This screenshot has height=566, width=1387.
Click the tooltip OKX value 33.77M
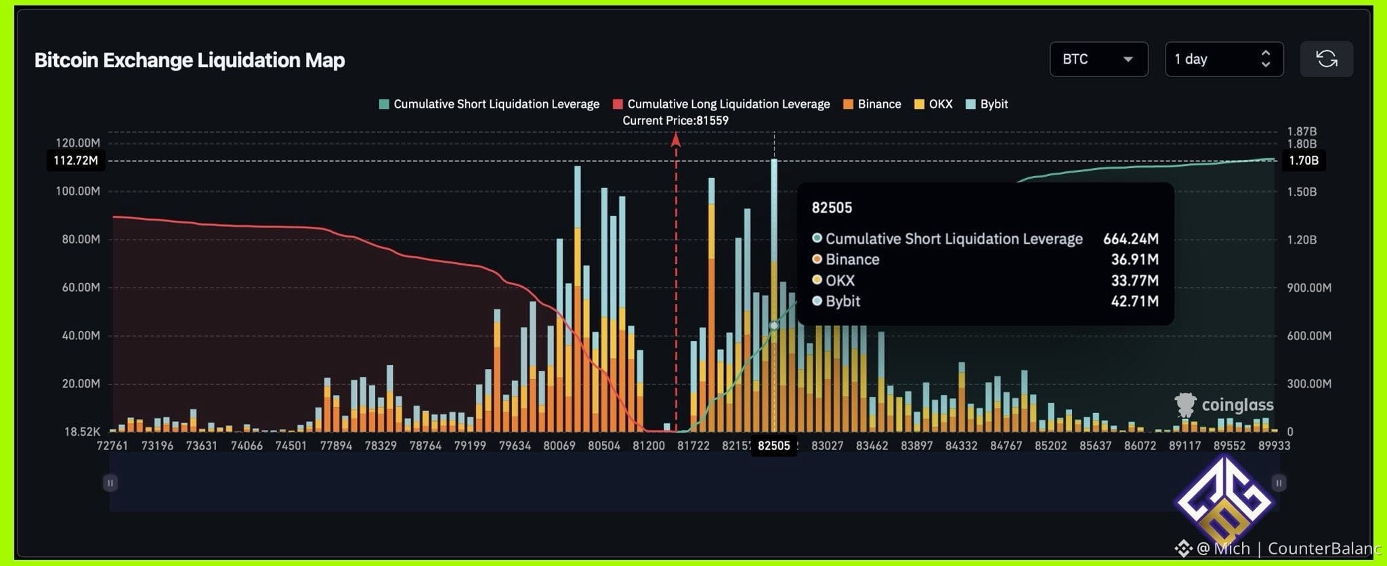coord(1134,280)
